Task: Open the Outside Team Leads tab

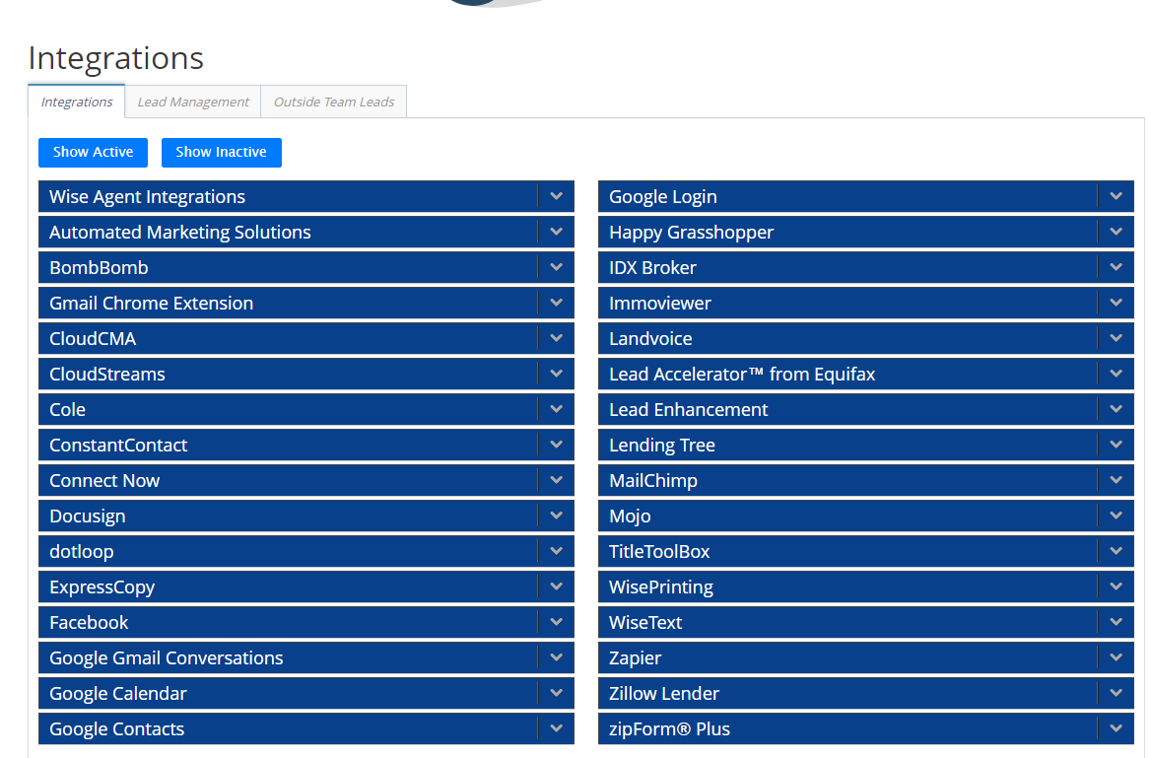Action: 334,102
